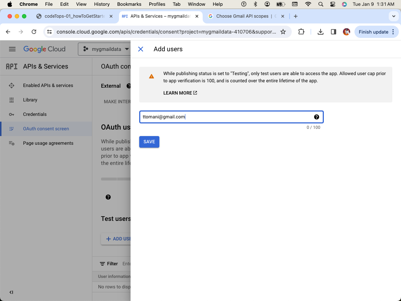Open the Window menu
The image size is (401, 301).
pyautogui.click(x=197, y=4)
